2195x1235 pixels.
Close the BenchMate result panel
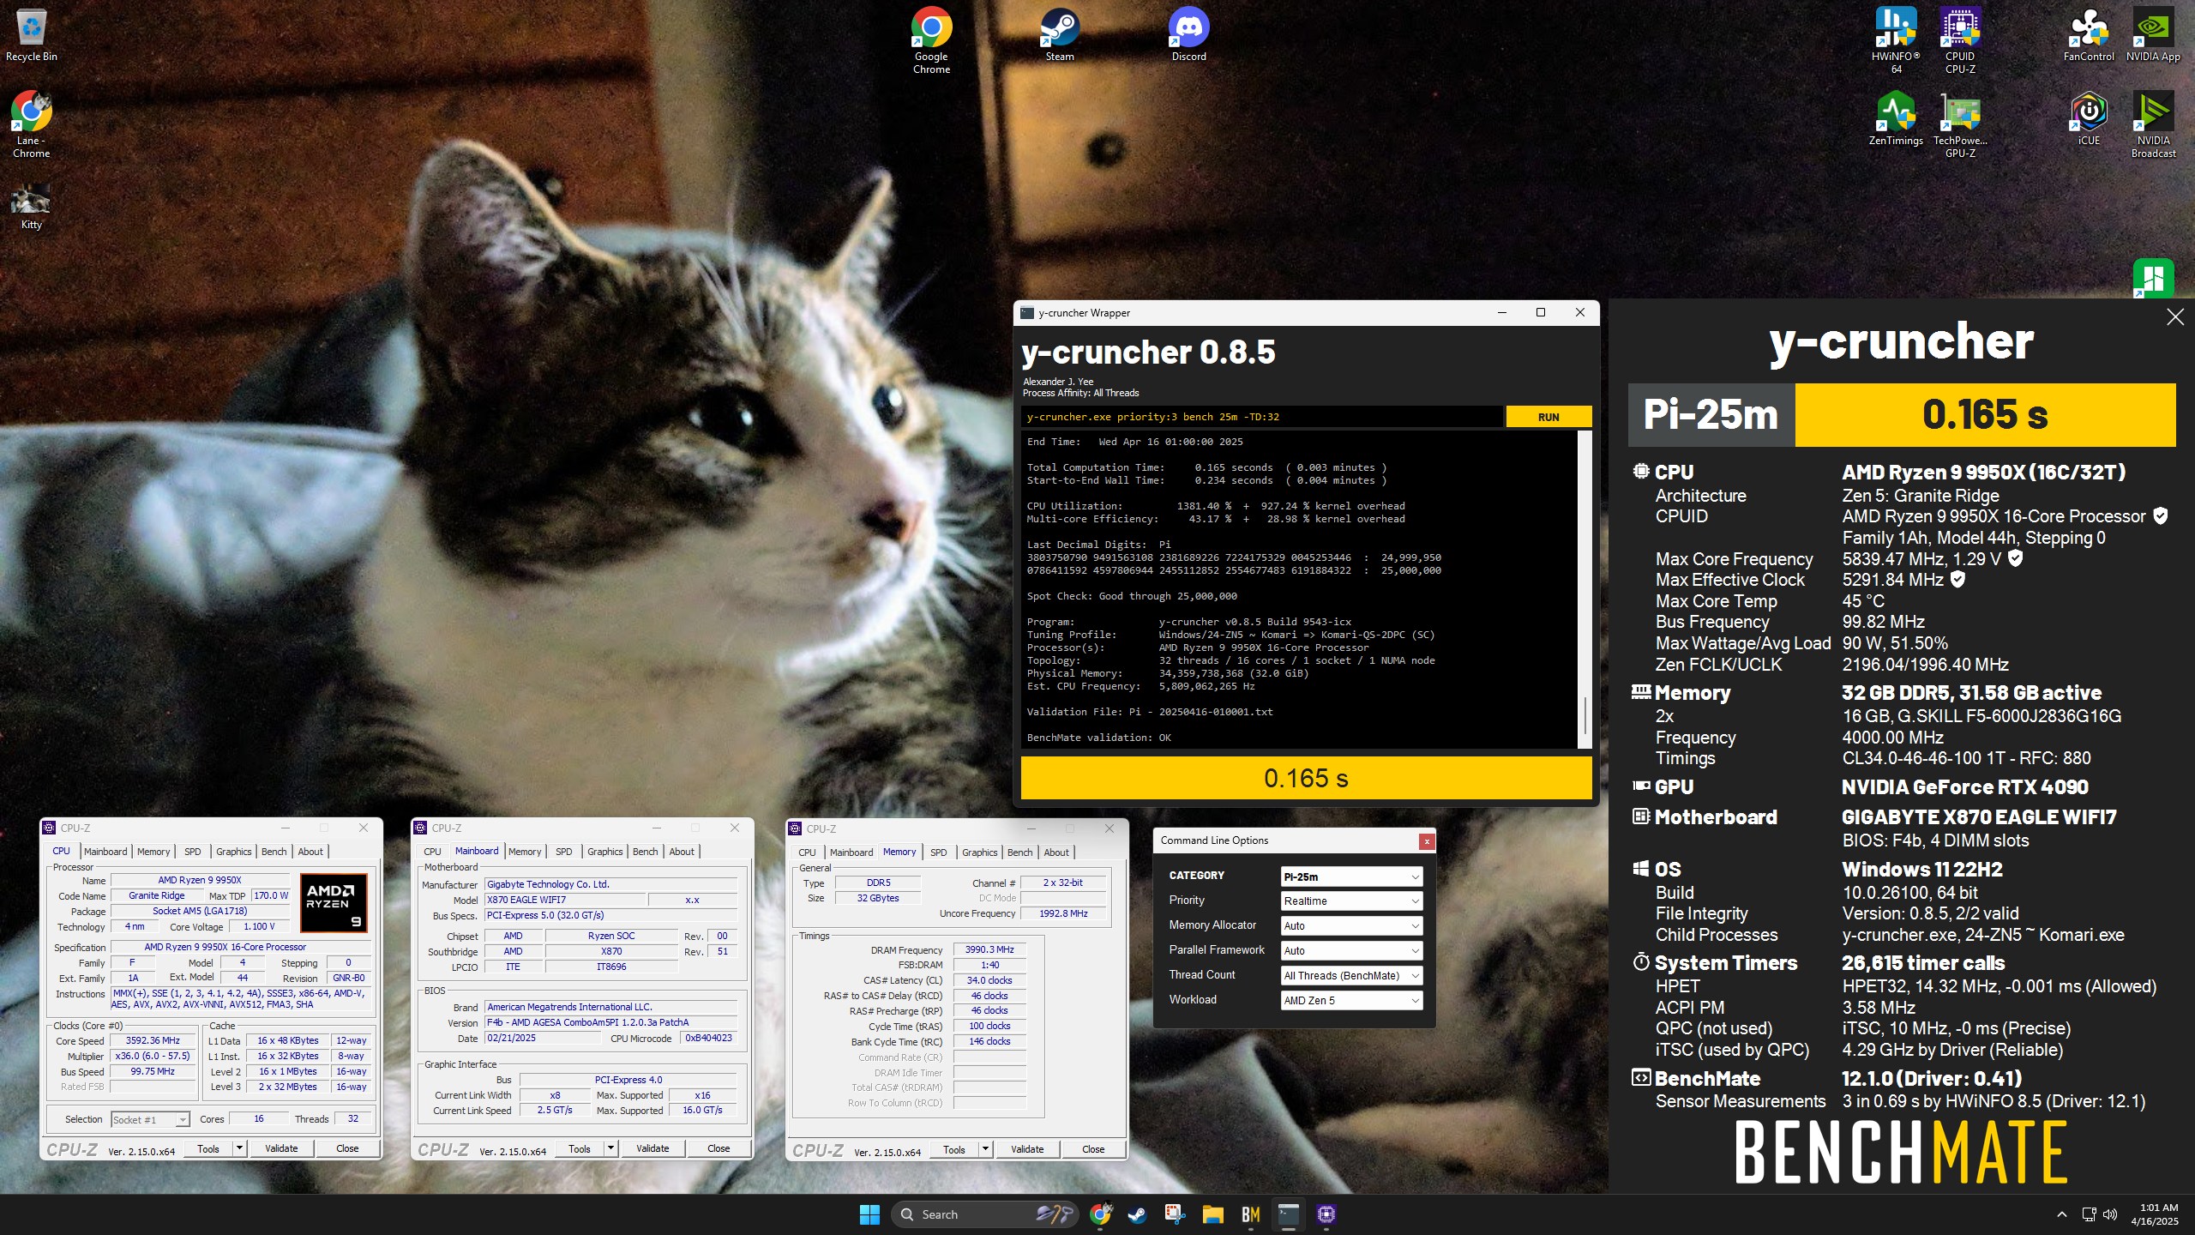[x=2175, y=317]
